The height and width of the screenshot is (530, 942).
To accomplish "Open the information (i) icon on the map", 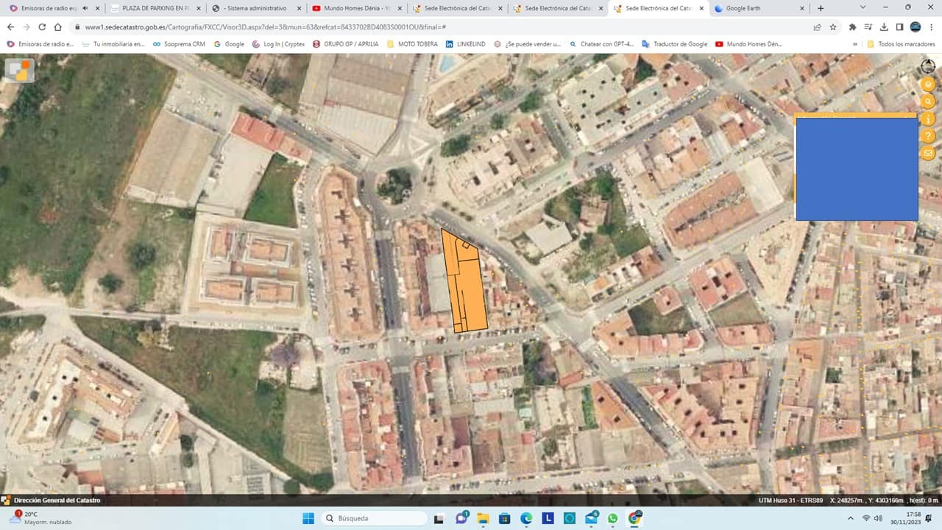I will click(x=927, y=119).
